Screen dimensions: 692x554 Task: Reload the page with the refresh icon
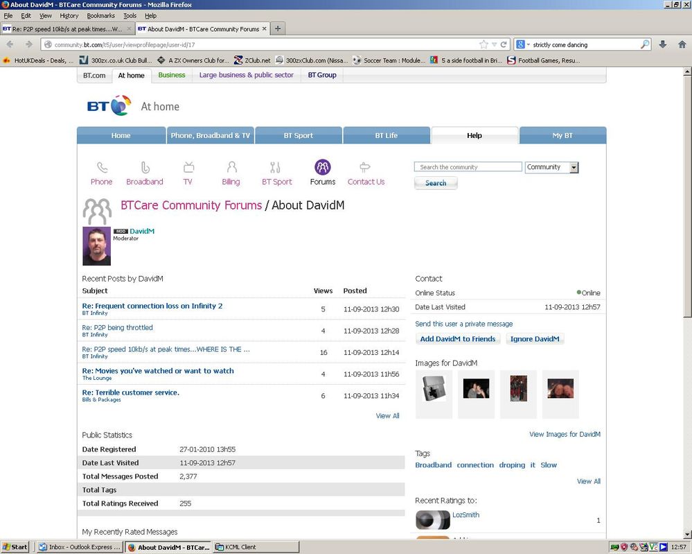(503, 44)
